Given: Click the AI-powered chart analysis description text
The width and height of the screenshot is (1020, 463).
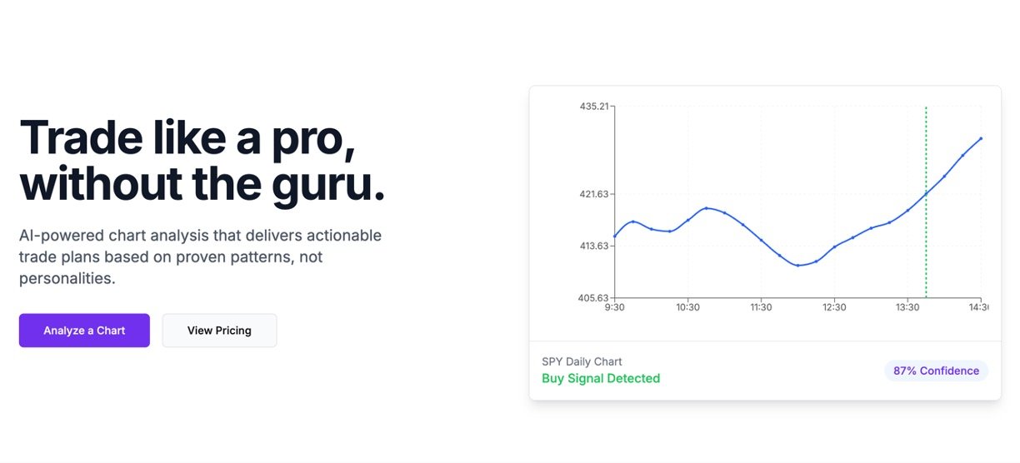Looking at the screenshot, I should 200,256.
